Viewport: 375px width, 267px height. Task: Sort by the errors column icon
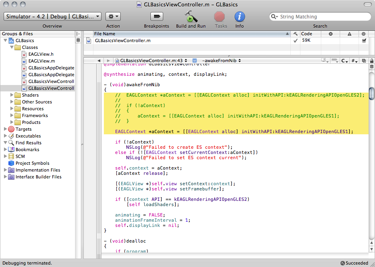(330, 34)
